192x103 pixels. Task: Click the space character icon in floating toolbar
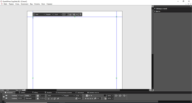pos(77,14)
